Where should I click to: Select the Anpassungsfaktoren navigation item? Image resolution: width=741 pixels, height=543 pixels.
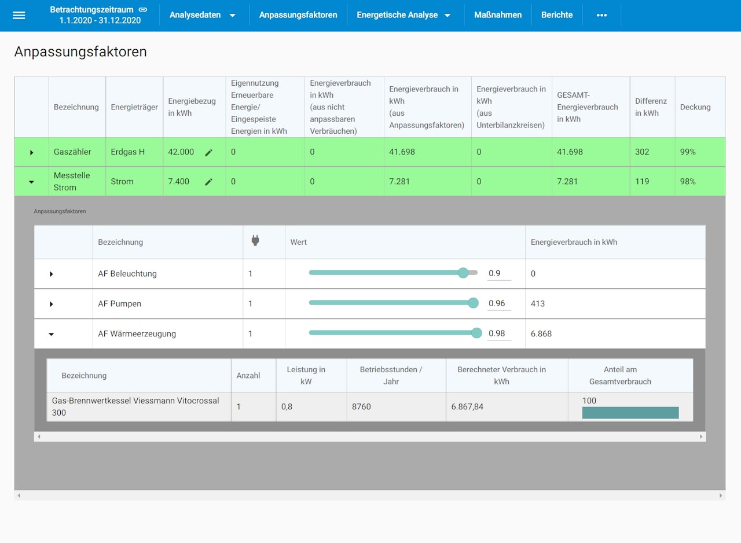[x=298, y=15]
